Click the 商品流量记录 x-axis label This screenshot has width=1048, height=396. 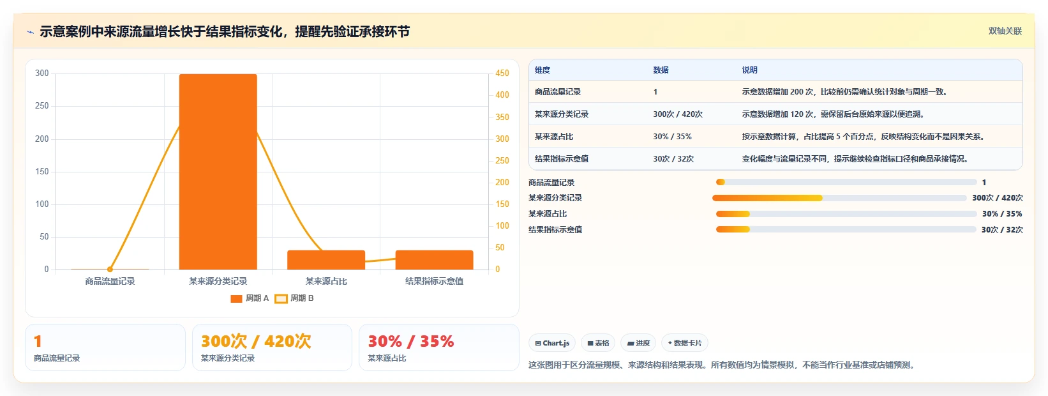(x=110, y=281)
